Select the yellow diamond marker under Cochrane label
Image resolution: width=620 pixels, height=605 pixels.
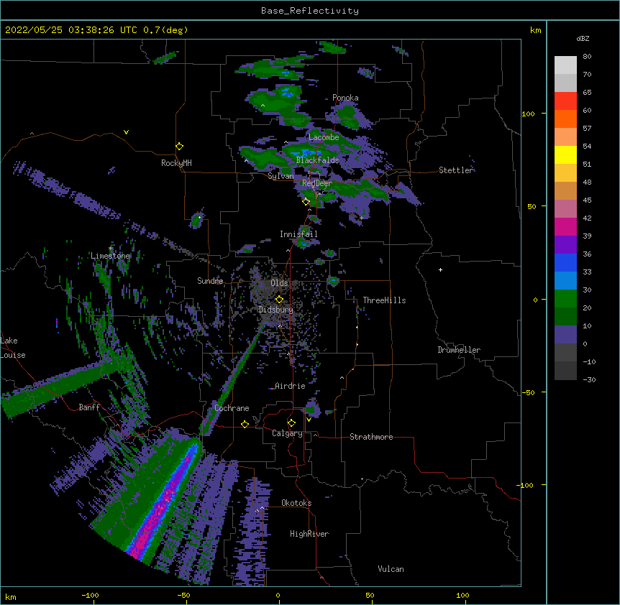point(245,424)
